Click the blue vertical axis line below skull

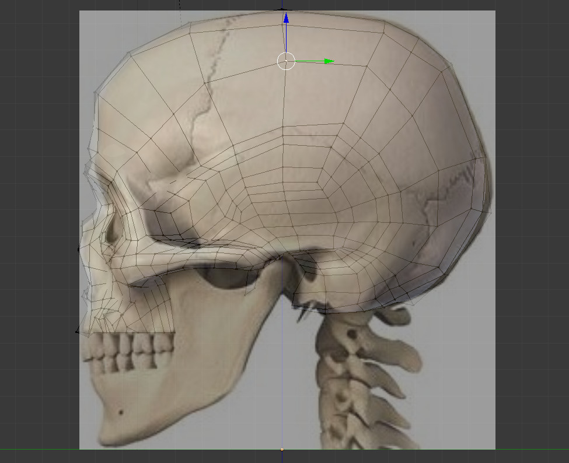coord(283,379)
